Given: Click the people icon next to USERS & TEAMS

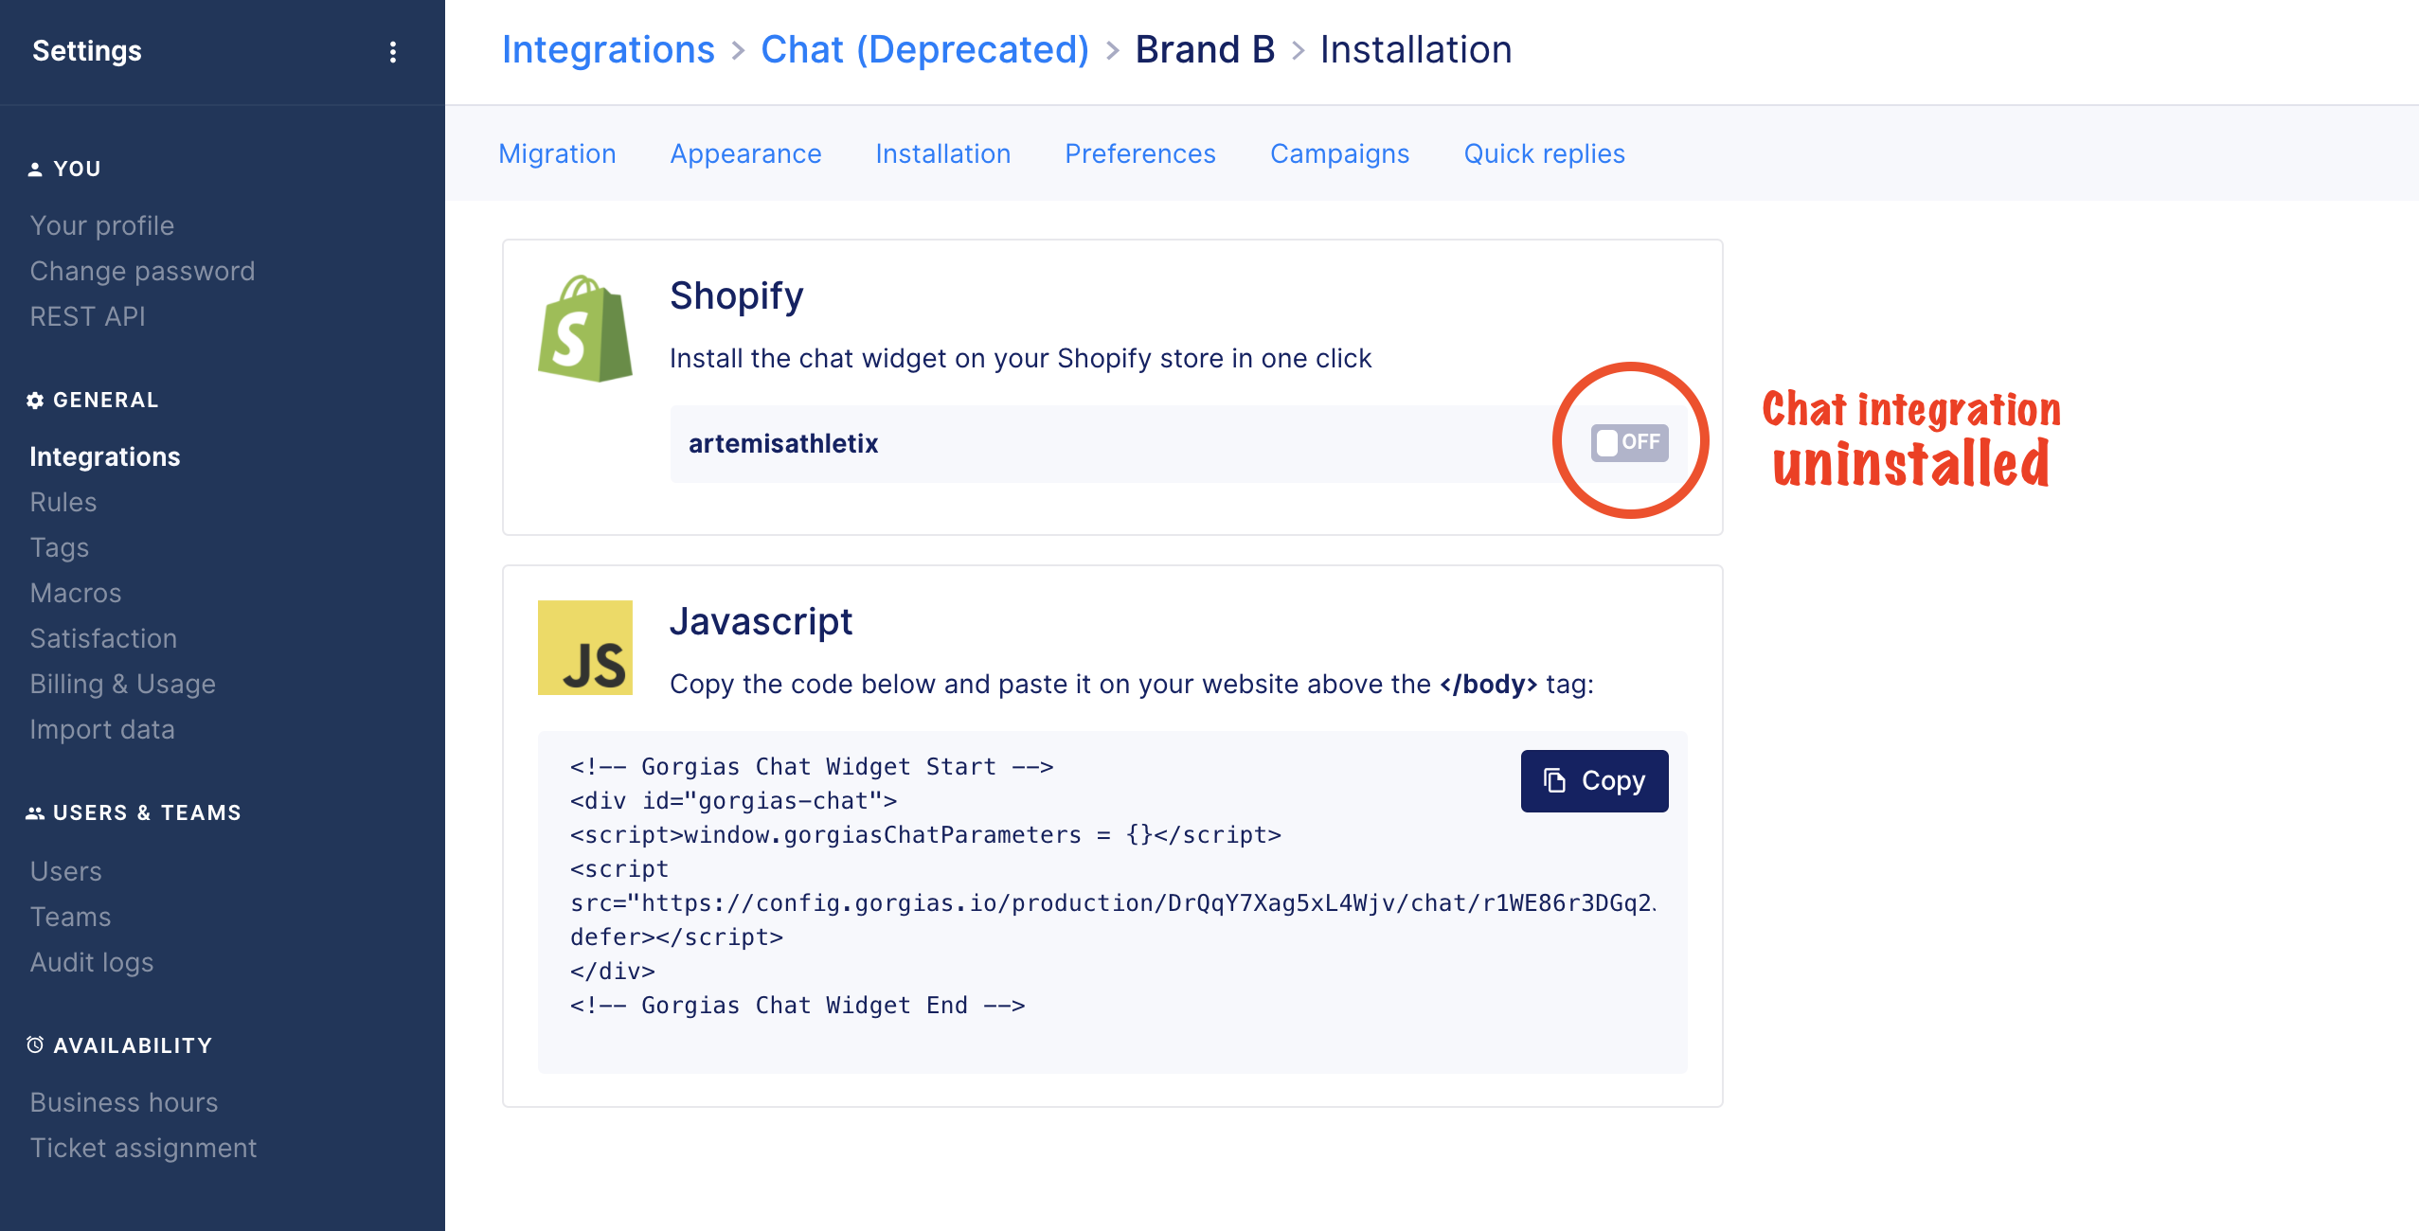Looking at the screenshot, I should pos(35,813).
